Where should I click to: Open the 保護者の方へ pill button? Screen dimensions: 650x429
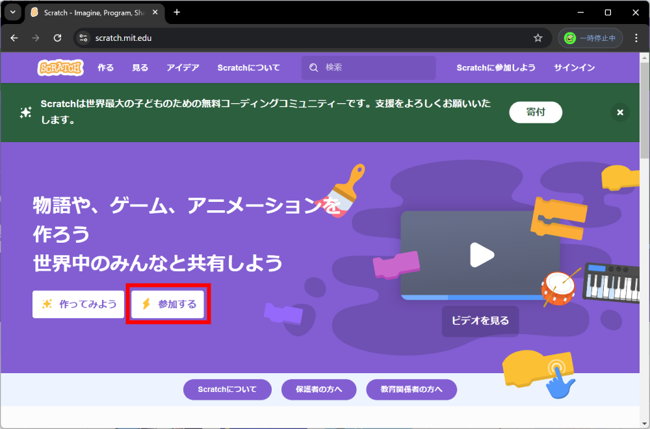tap(318, 389)
